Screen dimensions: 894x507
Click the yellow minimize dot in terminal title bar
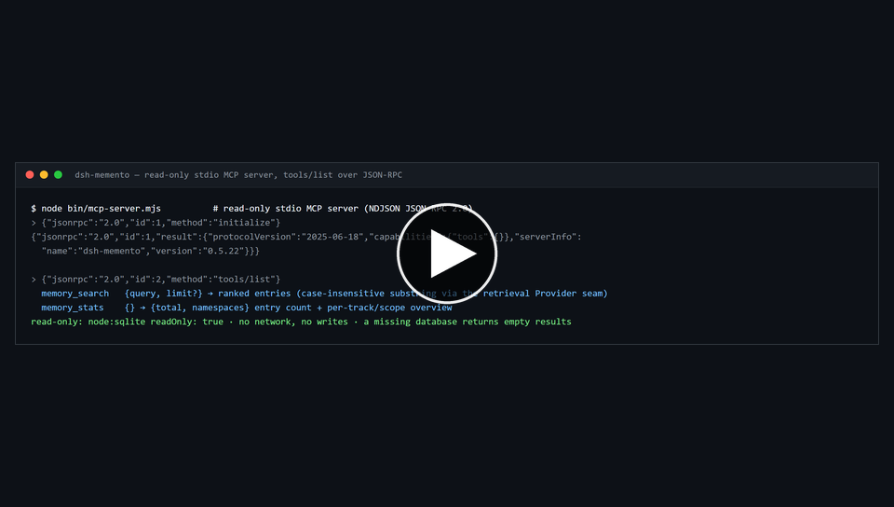point(44,174)
